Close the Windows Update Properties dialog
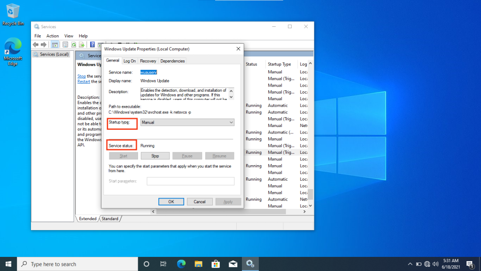481x271 pixels. point(238,49)
